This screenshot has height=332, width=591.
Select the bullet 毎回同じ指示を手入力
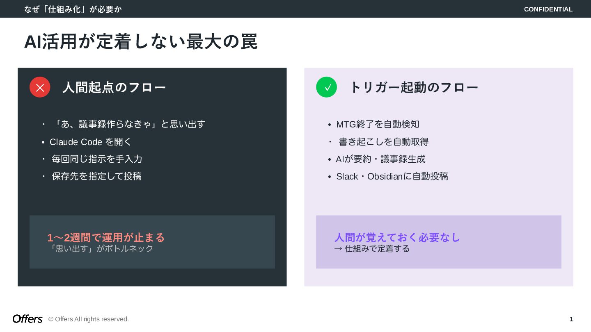tap(97, 159)
